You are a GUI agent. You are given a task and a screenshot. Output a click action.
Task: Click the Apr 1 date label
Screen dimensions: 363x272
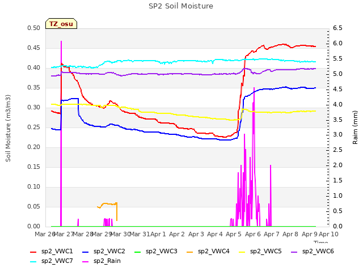[x=158, y=234]
